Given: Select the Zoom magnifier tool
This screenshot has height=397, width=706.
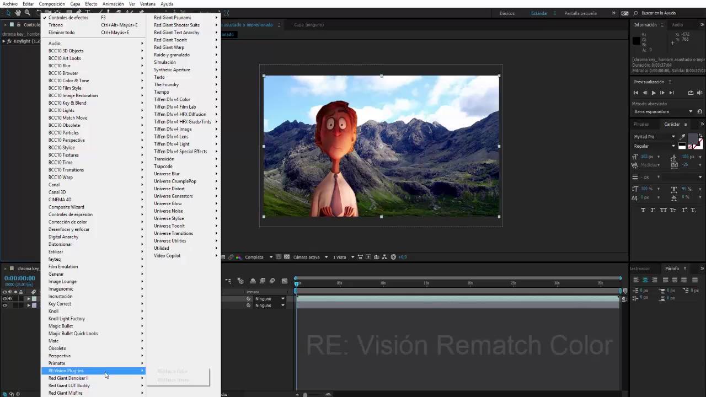Looking at the screenshot, I should pos(27,13).
